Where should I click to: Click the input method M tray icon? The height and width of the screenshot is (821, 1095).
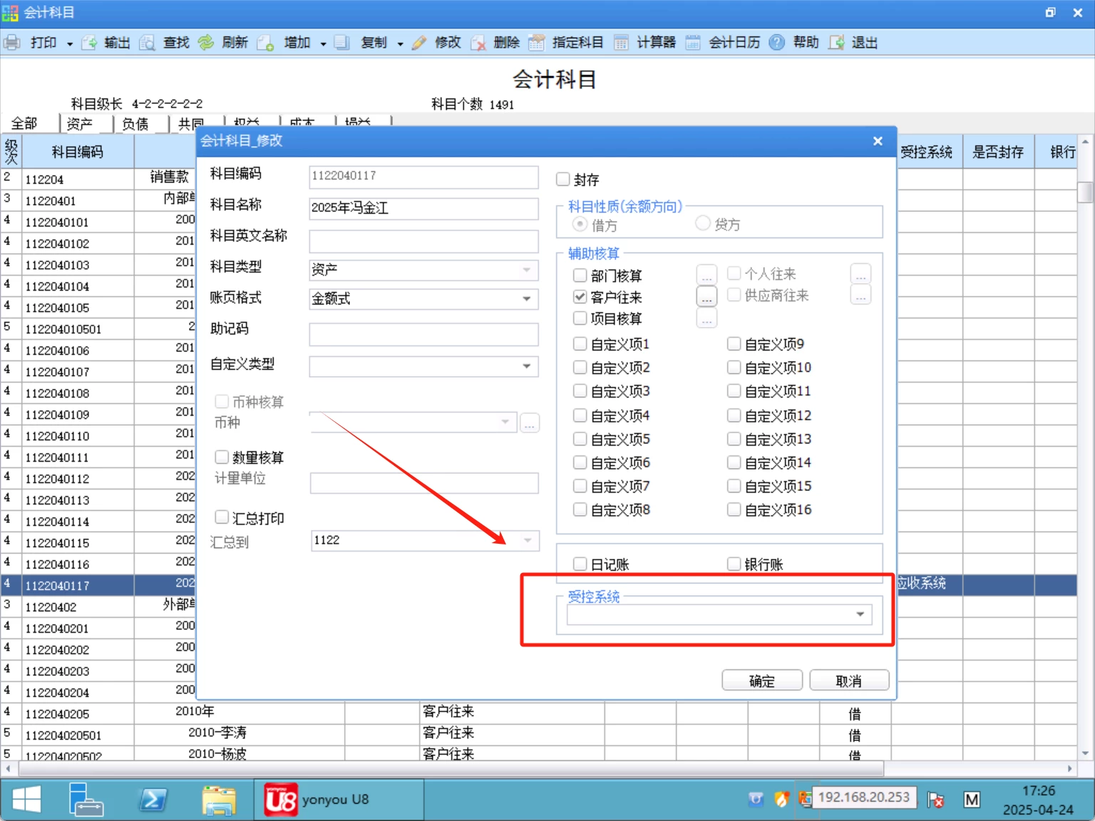coord(972,800)
